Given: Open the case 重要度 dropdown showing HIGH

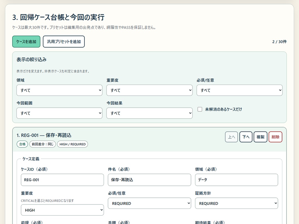Looking at the screenshot, I should [x=62, y=210].
